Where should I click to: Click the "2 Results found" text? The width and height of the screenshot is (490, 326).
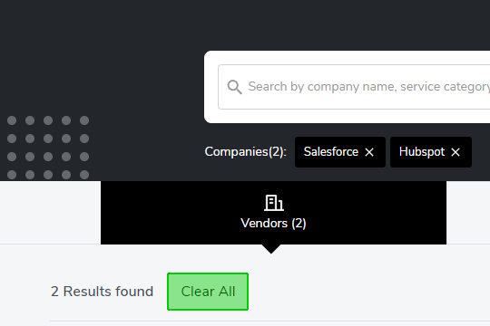pos(102,292)
